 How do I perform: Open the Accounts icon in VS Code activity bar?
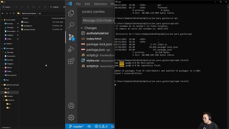pos(71,106)
